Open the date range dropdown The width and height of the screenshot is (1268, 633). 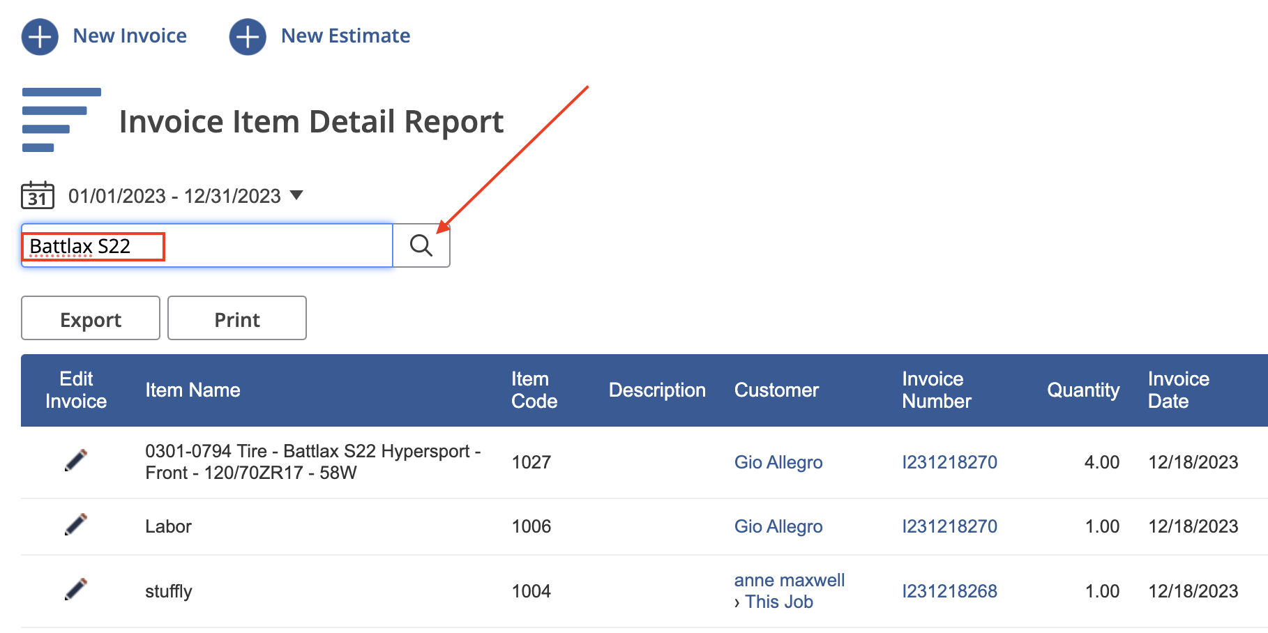(x=296, y=196)
